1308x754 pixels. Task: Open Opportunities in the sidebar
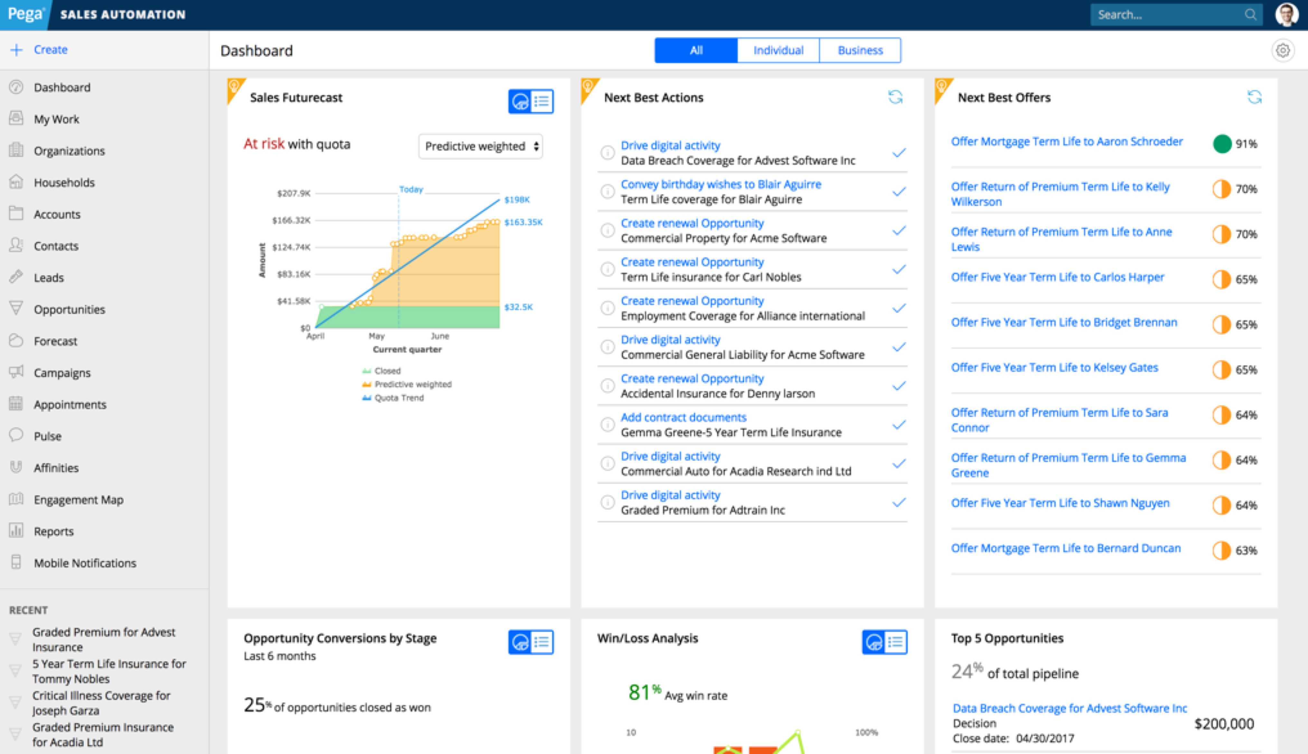point(70,309)
